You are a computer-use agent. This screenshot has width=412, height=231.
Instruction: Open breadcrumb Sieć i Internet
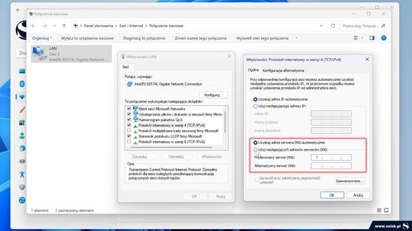(131, 26)
